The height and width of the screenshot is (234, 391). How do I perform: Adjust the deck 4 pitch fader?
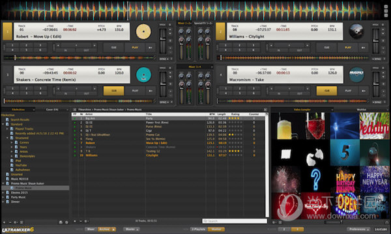[x=376, y=84]
